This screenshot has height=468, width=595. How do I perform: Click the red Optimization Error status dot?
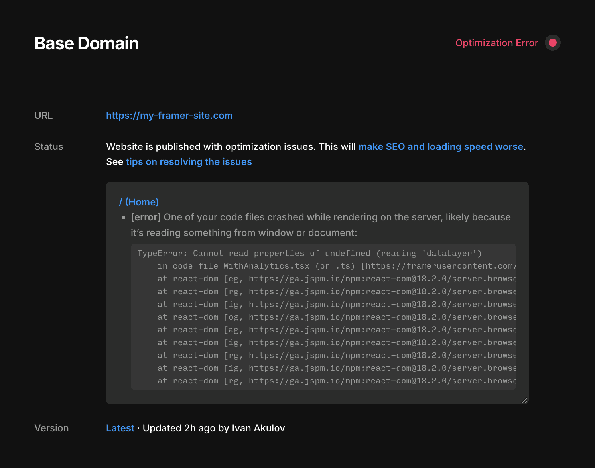point(553,43)
